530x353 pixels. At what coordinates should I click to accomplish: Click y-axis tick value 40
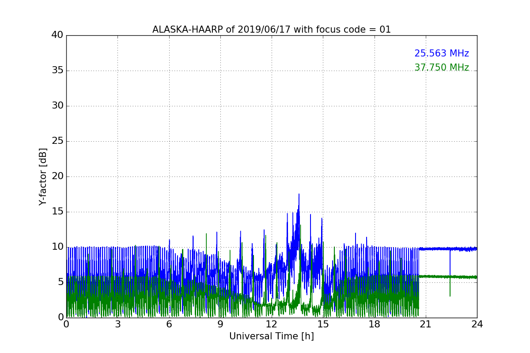click(x=58, y=35)
